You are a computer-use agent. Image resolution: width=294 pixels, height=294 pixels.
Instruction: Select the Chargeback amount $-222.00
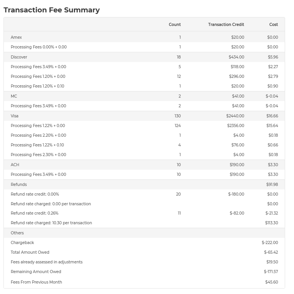point(270,242)
